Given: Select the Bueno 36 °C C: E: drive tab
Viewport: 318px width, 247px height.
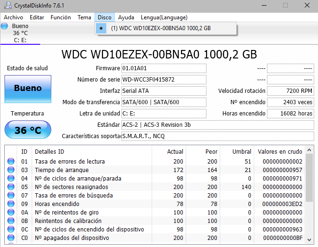Looking at the screenshot, I should (x=20, y=33).
